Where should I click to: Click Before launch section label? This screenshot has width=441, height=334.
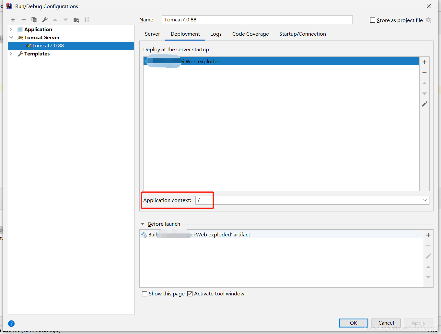click(164, 224)
